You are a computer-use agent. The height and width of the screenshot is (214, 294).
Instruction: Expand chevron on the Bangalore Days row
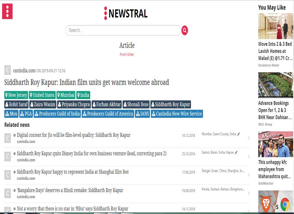249,193
